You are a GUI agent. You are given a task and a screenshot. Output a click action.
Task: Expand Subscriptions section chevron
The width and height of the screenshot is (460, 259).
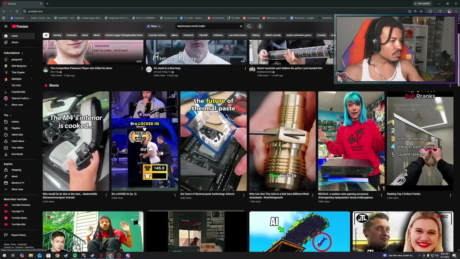22,53
